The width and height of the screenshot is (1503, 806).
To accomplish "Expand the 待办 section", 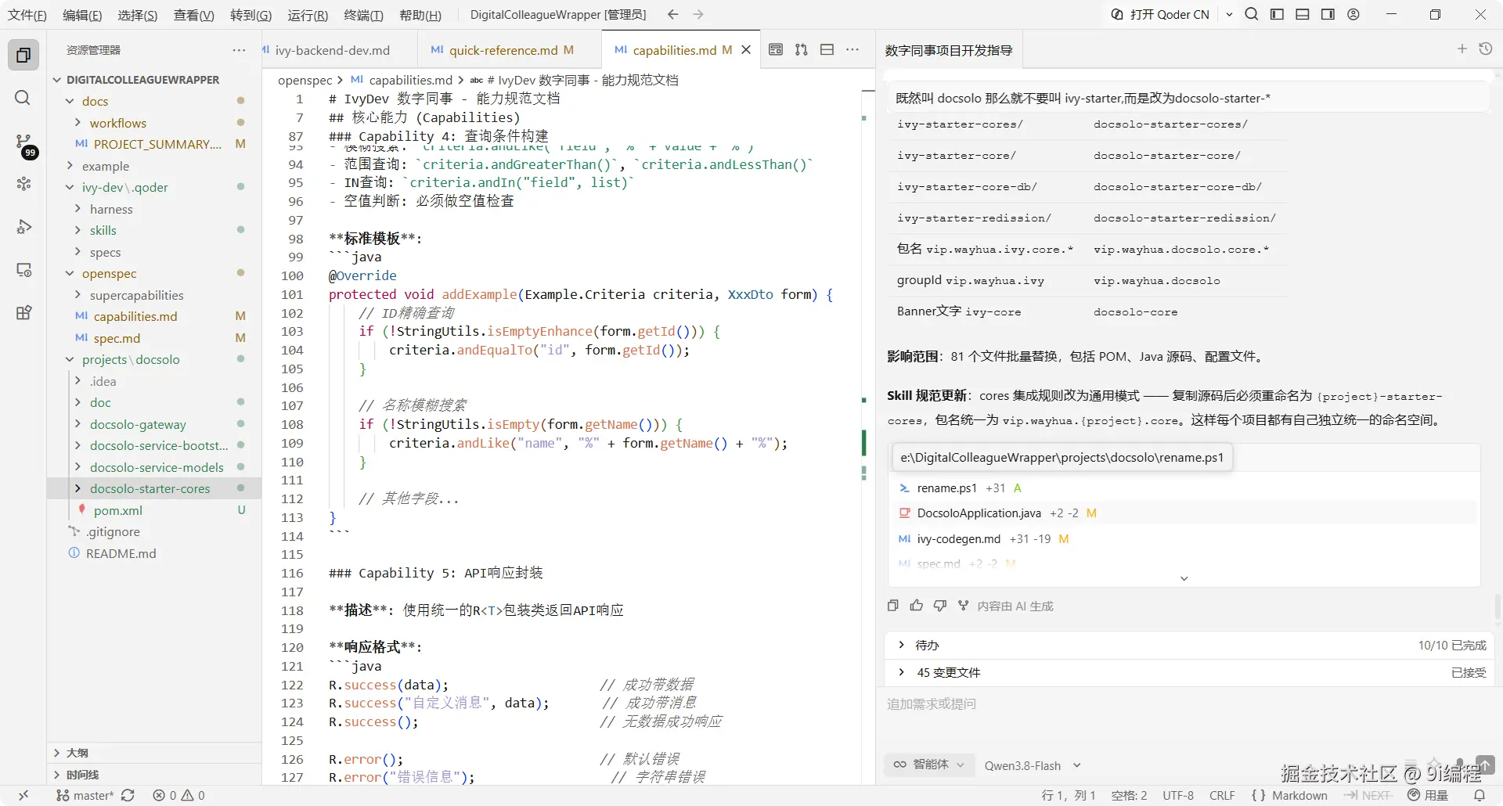I will pyautogui.click(x=1189, y=645).
